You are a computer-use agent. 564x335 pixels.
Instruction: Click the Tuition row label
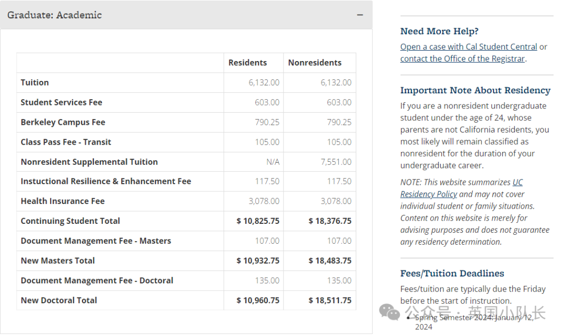click(34, 82)
